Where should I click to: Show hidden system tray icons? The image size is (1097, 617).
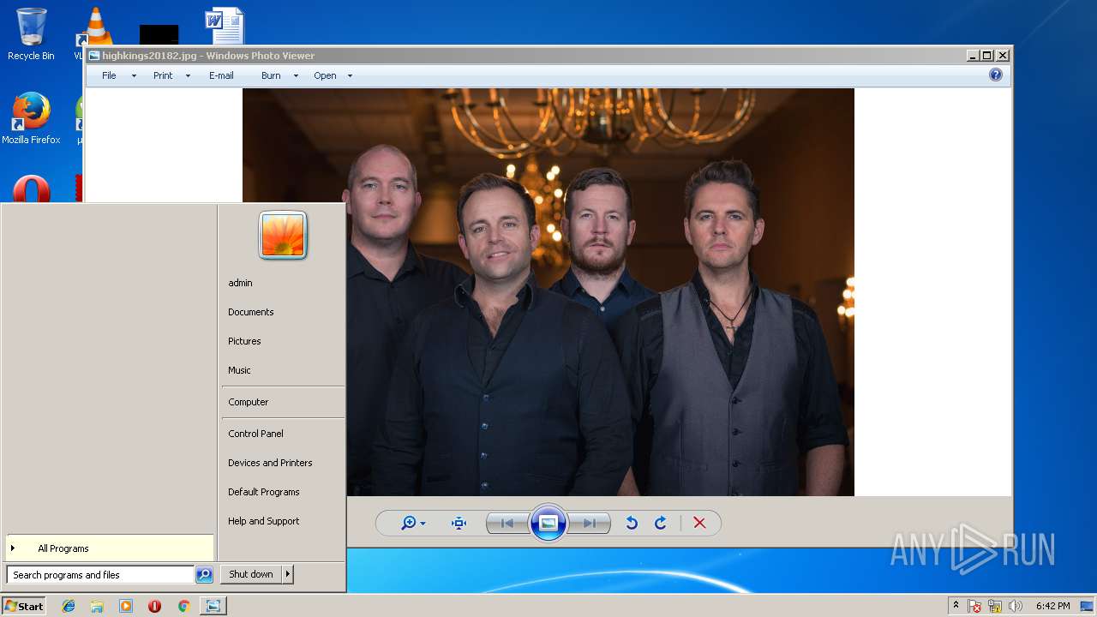956,606
